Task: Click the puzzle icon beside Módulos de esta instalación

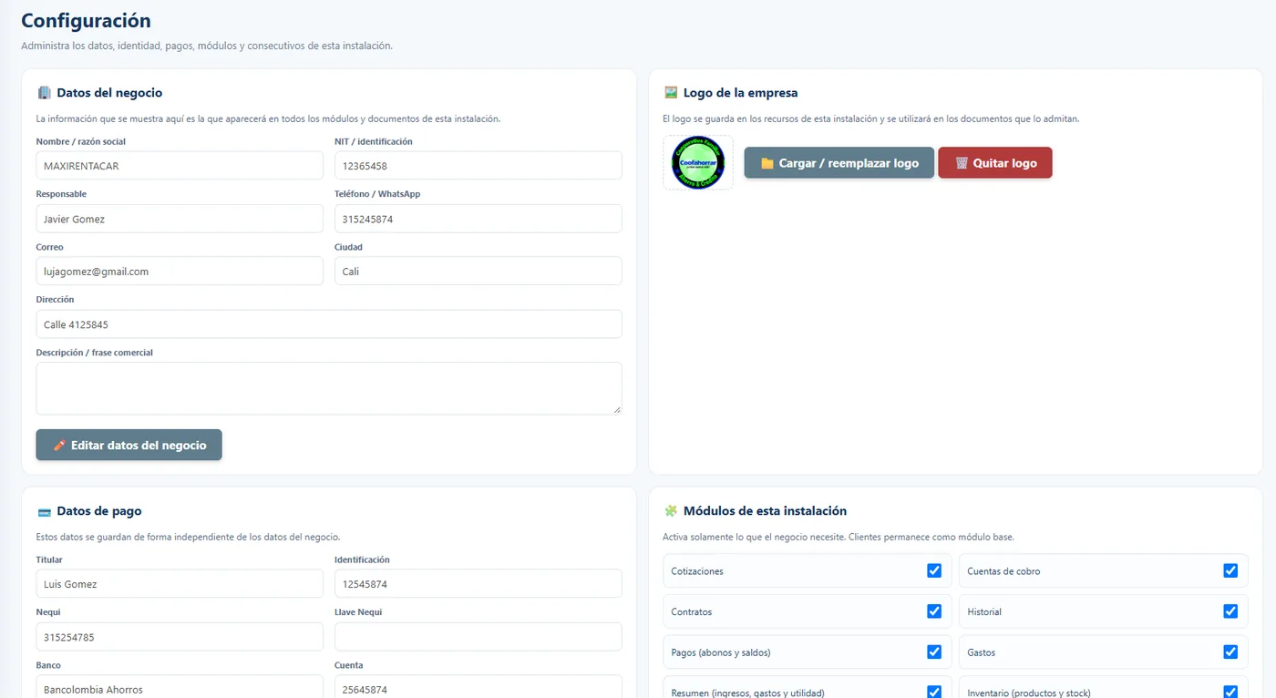Action: pyautogui.click(x=671, y=511)
